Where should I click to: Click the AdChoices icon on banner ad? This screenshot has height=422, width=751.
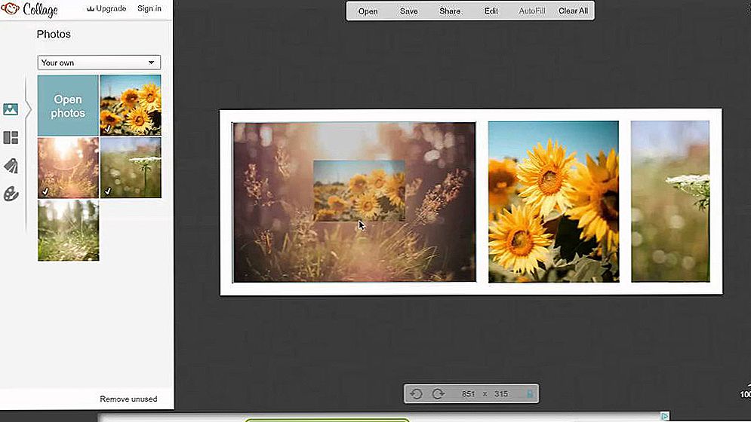tap(664, 416)
